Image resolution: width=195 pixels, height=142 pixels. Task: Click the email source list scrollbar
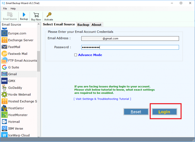pos(39,61)
